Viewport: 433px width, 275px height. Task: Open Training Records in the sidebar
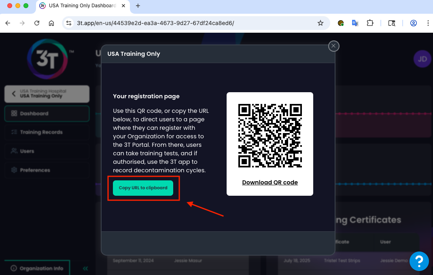point(47,132)
